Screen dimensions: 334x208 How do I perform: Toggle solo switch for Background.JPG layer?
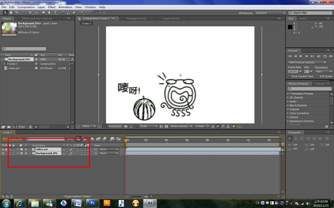coord(10,153)
